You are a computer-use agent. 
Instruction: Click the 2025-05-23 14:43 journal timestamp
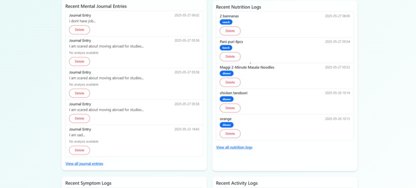[x=187, y=129]
